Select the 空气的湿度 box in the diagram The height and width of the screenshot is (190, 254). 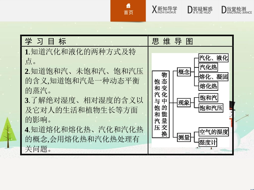point(214,132)
